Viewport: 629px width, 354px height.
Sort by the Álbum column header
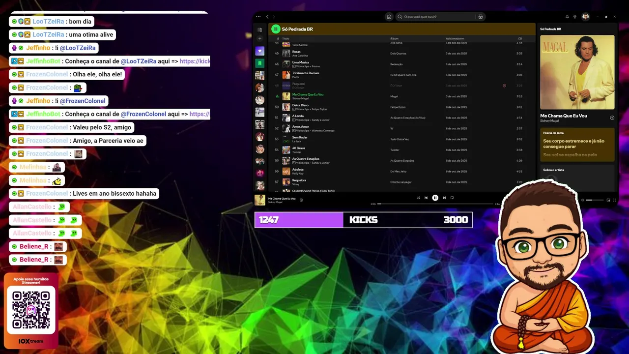tap(394, 38)
